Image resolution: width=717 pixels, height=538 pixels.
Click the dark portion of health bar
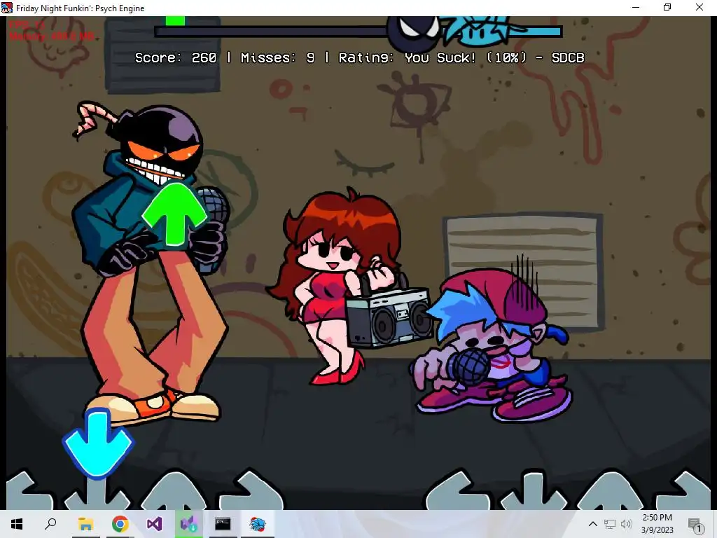tap(272, 32)
